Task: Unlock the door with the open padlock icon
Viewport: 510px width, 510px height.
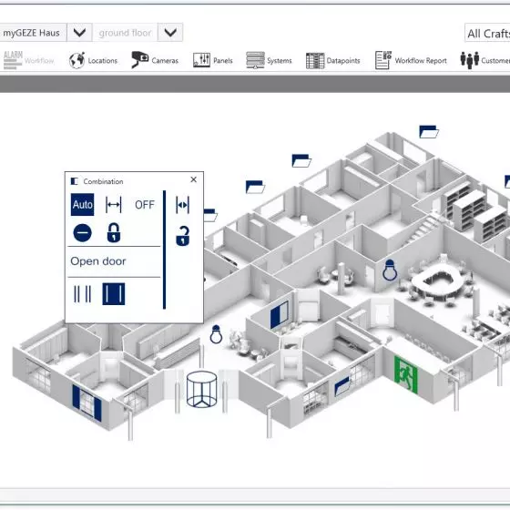Action: tap(182, 236)
